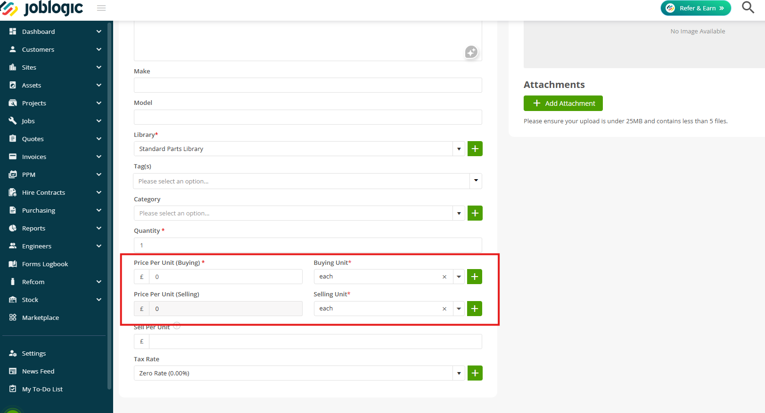This screenshot has height=413, width=765.
Task: Click the Price Per Unit (Buying) field
Action: (x=226, y=277)
